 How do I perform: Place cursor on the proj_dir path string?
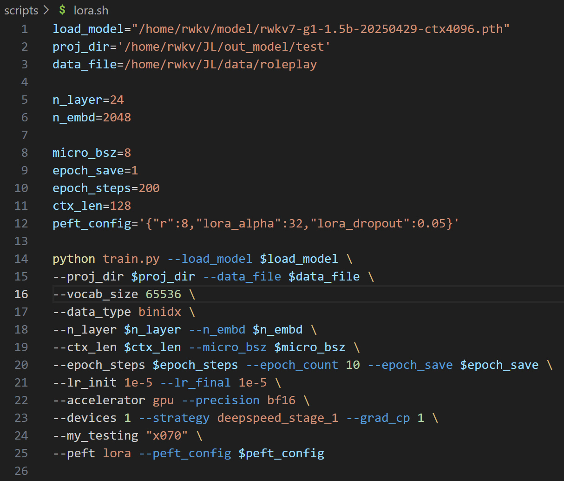tap(224, 47)
